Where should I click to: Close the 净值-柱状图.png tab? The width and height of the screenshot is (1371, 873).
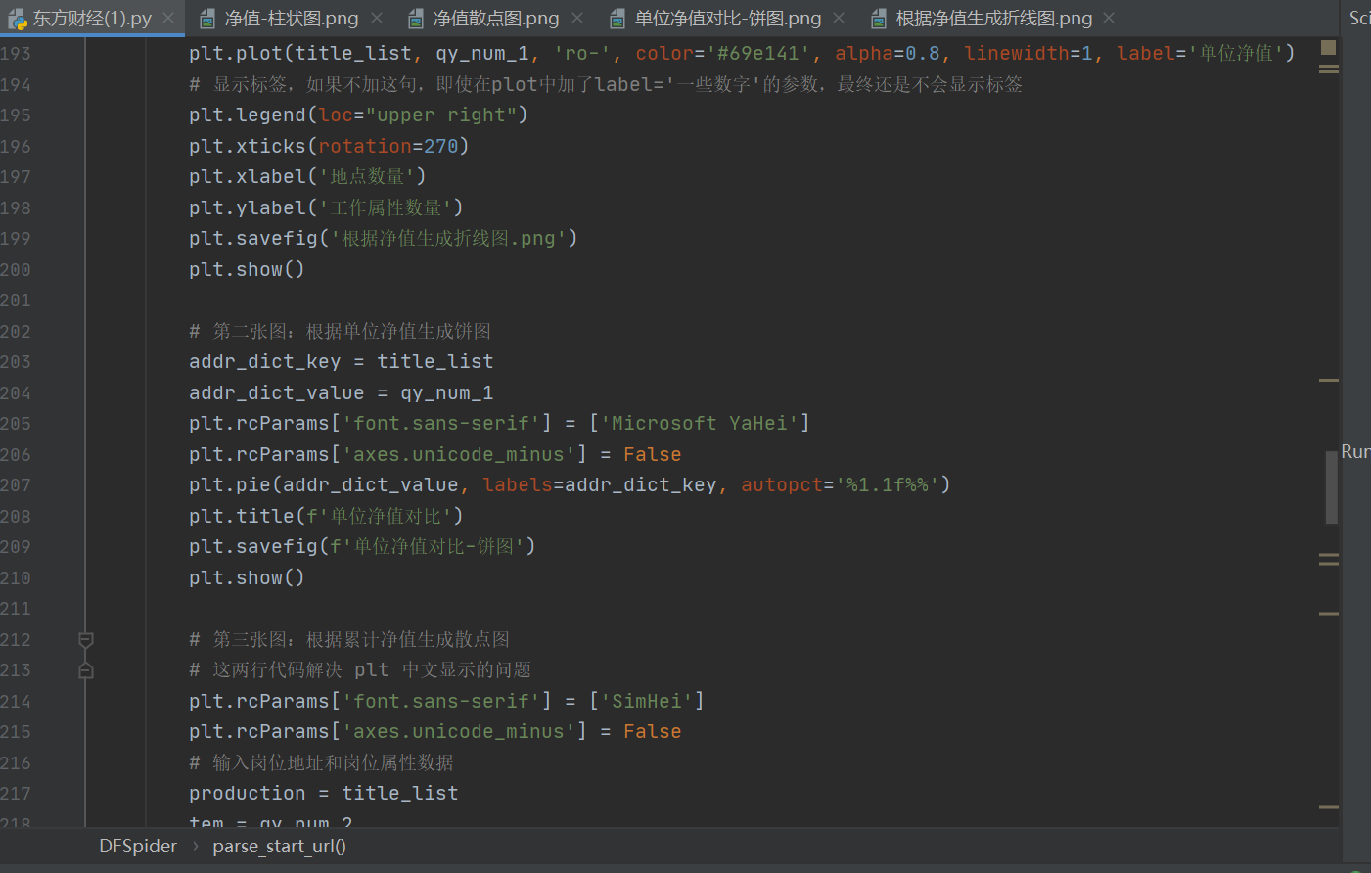pyautogui.click(x=377, y=18)
